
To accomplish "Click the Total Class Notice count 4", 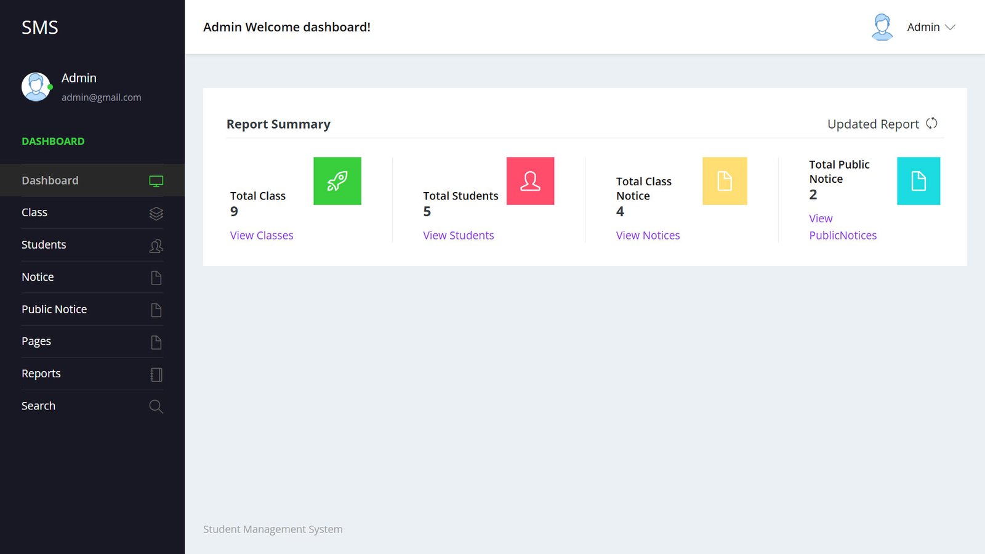I will pyautogui.click(x=620, y=211).
